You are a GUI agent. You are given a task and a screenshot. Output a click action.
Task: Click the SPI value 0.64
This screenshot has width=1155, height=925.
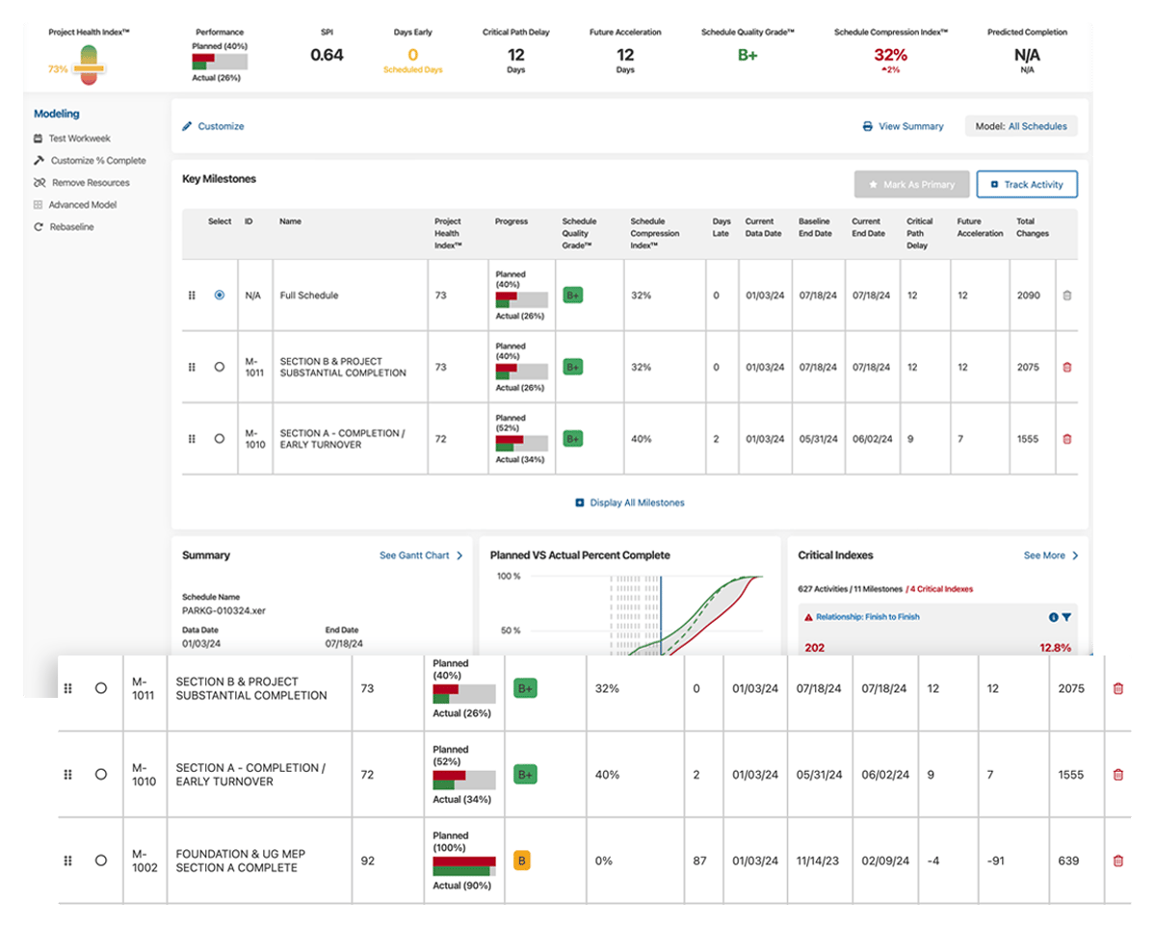tap(327, 55)
